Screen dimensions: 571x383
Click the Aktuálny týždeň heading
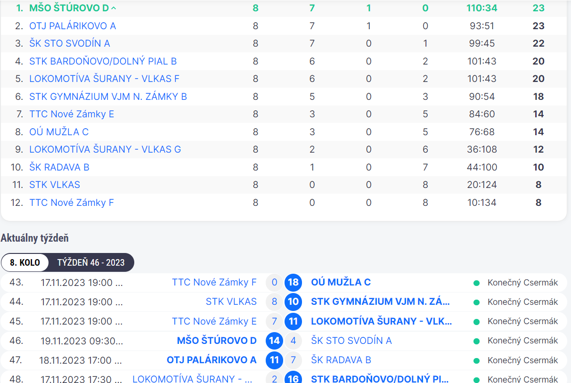[35, 238]
